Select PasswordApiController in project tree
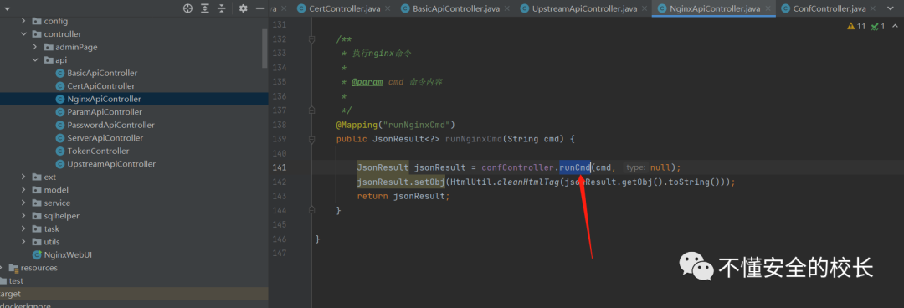The width and height of the screenshot is (904, 308). [x=110, y=126]
